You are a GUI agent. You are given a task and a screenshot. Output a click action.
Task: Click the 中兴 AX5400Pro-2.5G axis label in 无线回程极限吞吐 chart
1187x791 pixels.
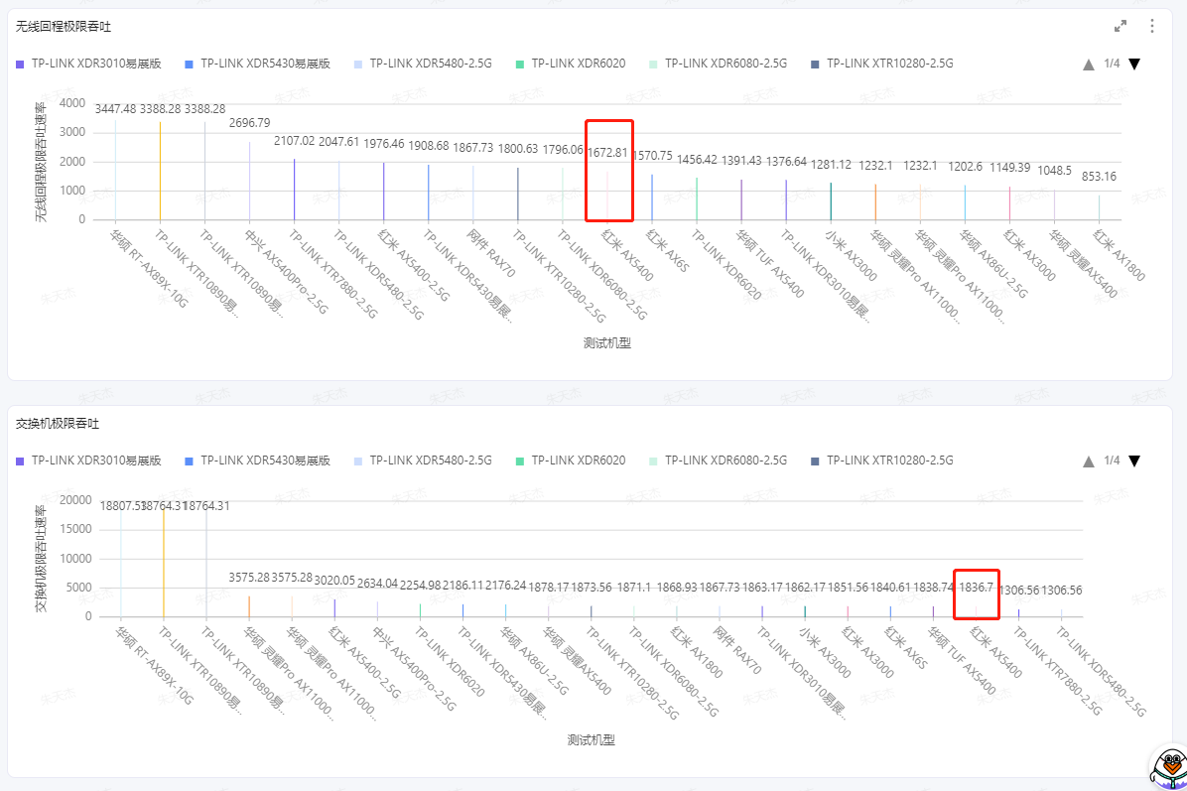coord(286,272)
